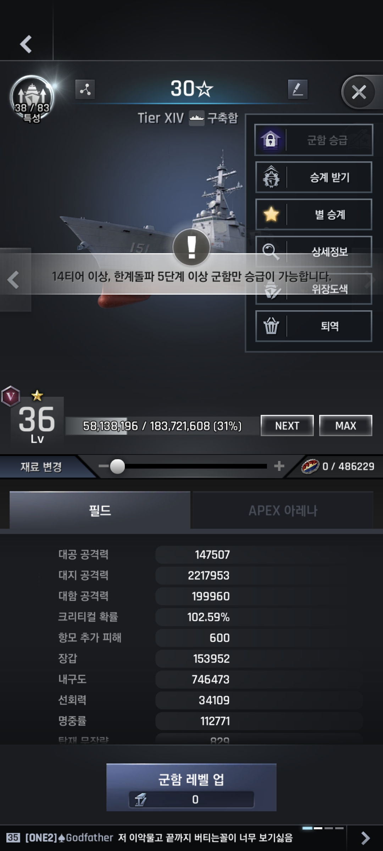Click the NEXT level button

click(287, 425)
